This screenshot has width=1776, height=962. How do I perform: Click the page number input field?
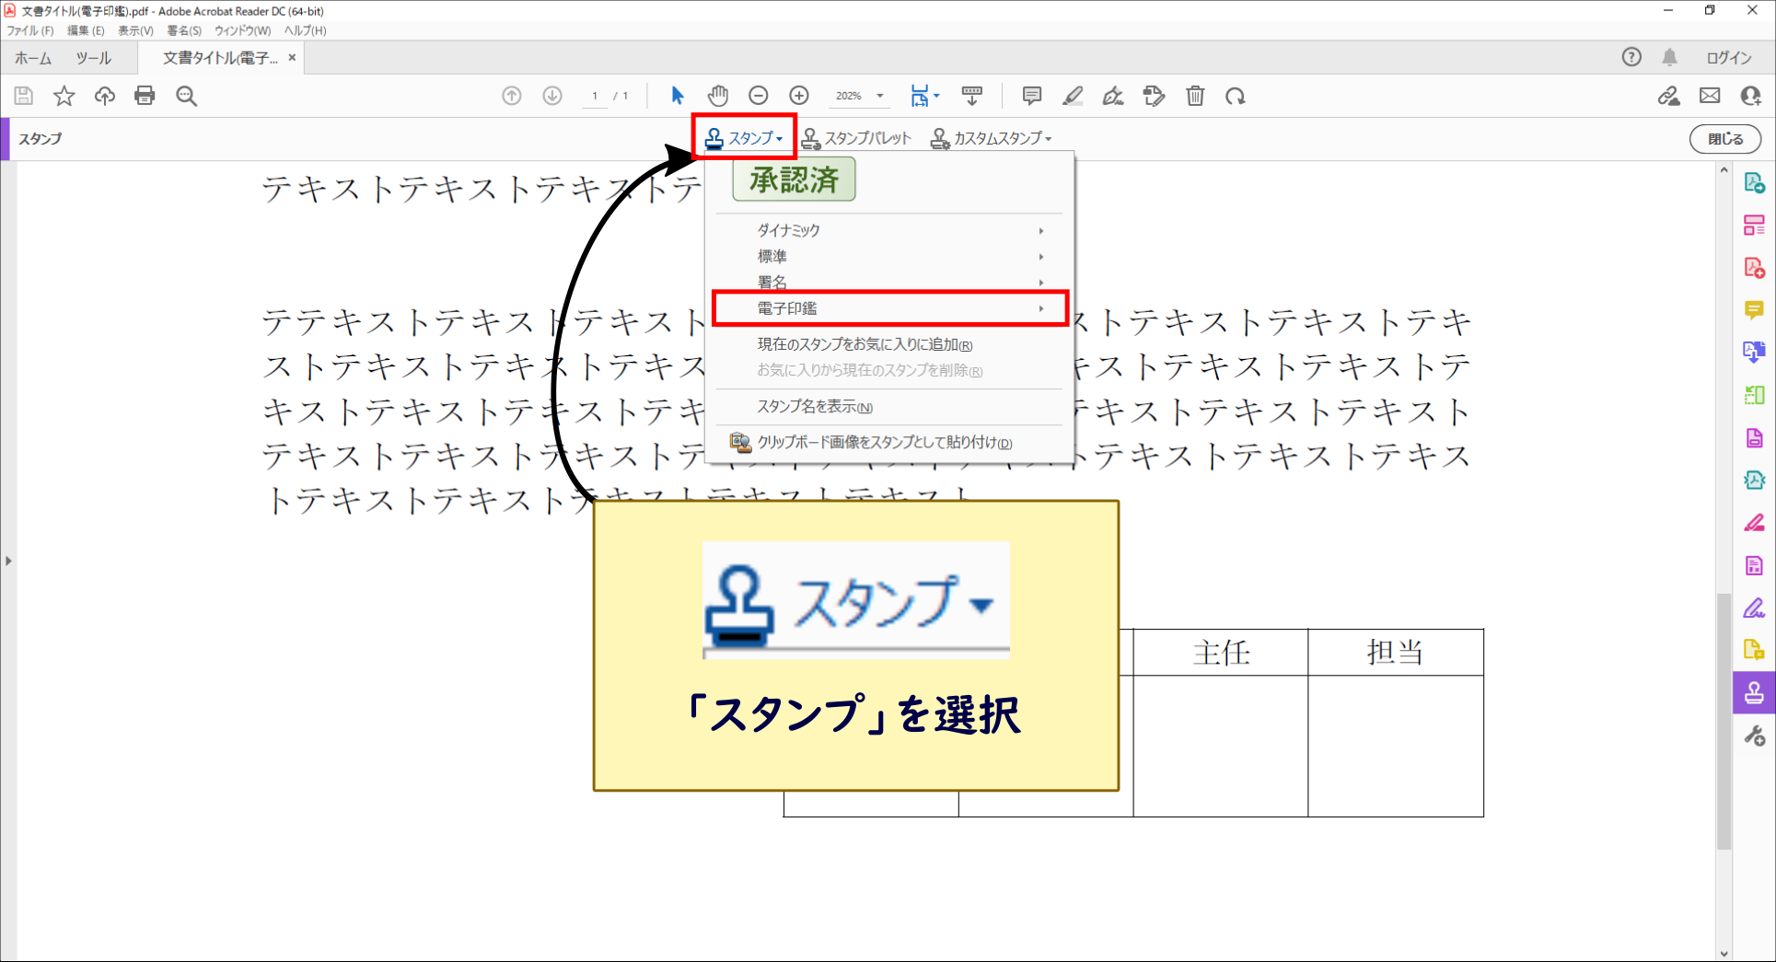(x=596, y=96)
